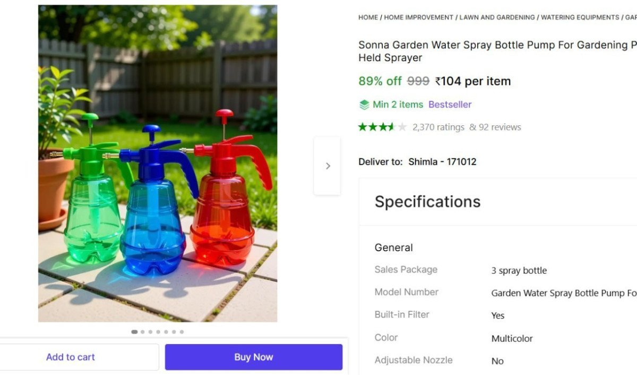The width and height of the screenshot is (637, 375).
Task: Click the Bestseller label
Action: (x=450, y=105)
